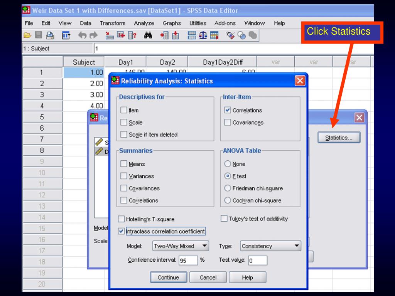This screenshot has width=395, height=296.
Task: Choose Cochran chi-square option
Action: [x=228, y=200]
